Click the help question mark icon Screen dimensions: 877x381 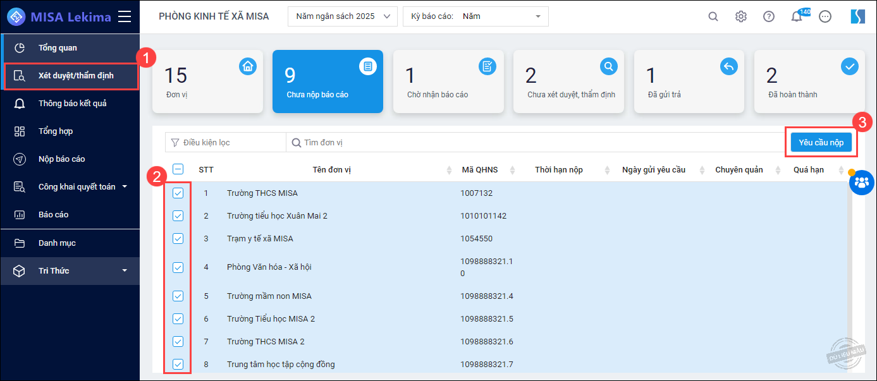768,16
